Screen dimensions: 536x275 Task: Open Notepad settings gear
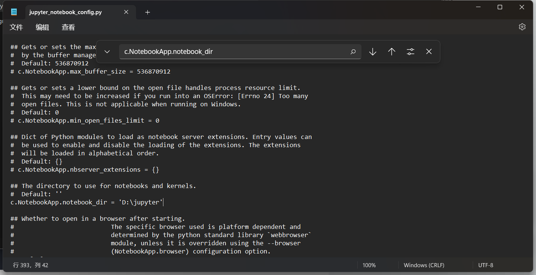click(522, 27)
